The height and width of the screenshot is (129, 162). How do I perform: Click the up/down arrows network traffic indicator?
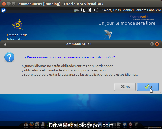(83, 10)
